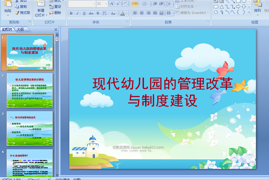Justify paragraph text
The width and height of the screenshot is (269, 180).
coord(155,13)
